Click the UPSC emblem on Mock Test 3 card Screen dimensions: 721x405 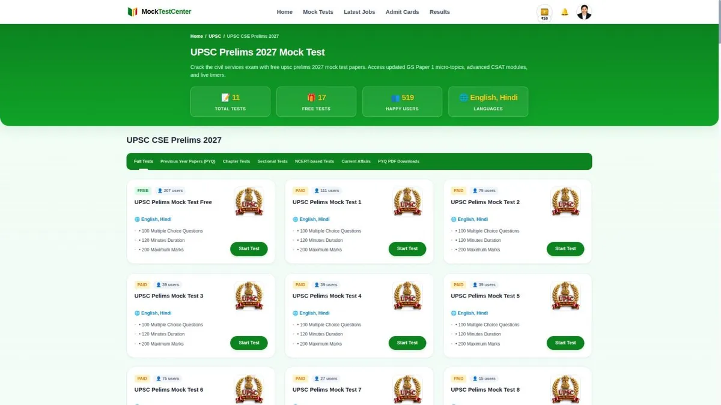pos(249,296)
